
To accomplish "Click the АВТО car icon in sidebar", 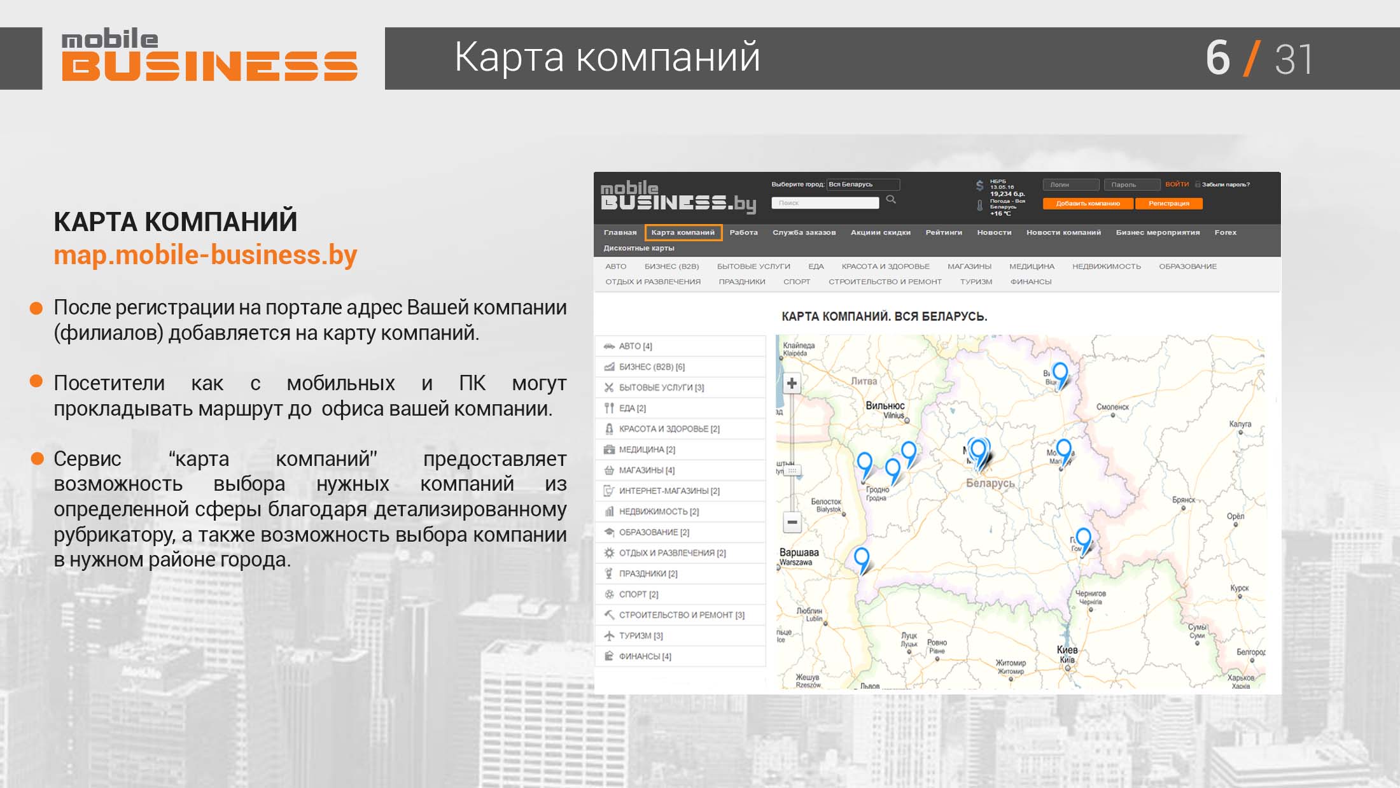I will (x=609, y=346).
